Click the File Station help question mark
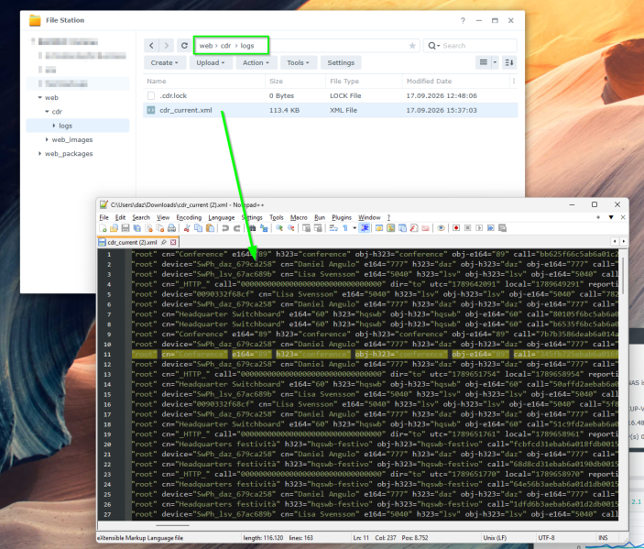 point(463,20)
